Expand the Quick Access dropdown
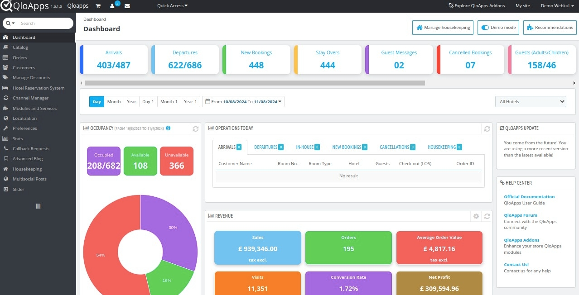579x295 pixels. (172, 6)
